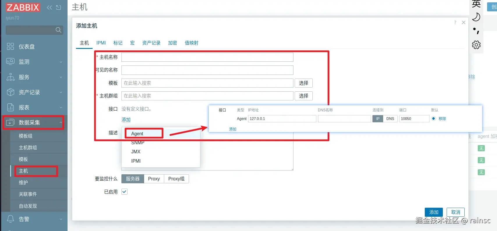Expand the 告警 menu chevron

click(x=61, y=219)
